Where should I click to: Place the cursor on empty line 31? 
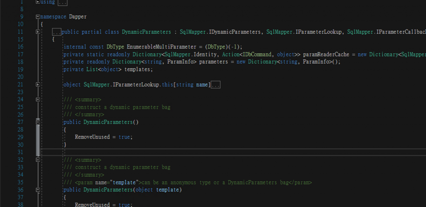(234, 153)
